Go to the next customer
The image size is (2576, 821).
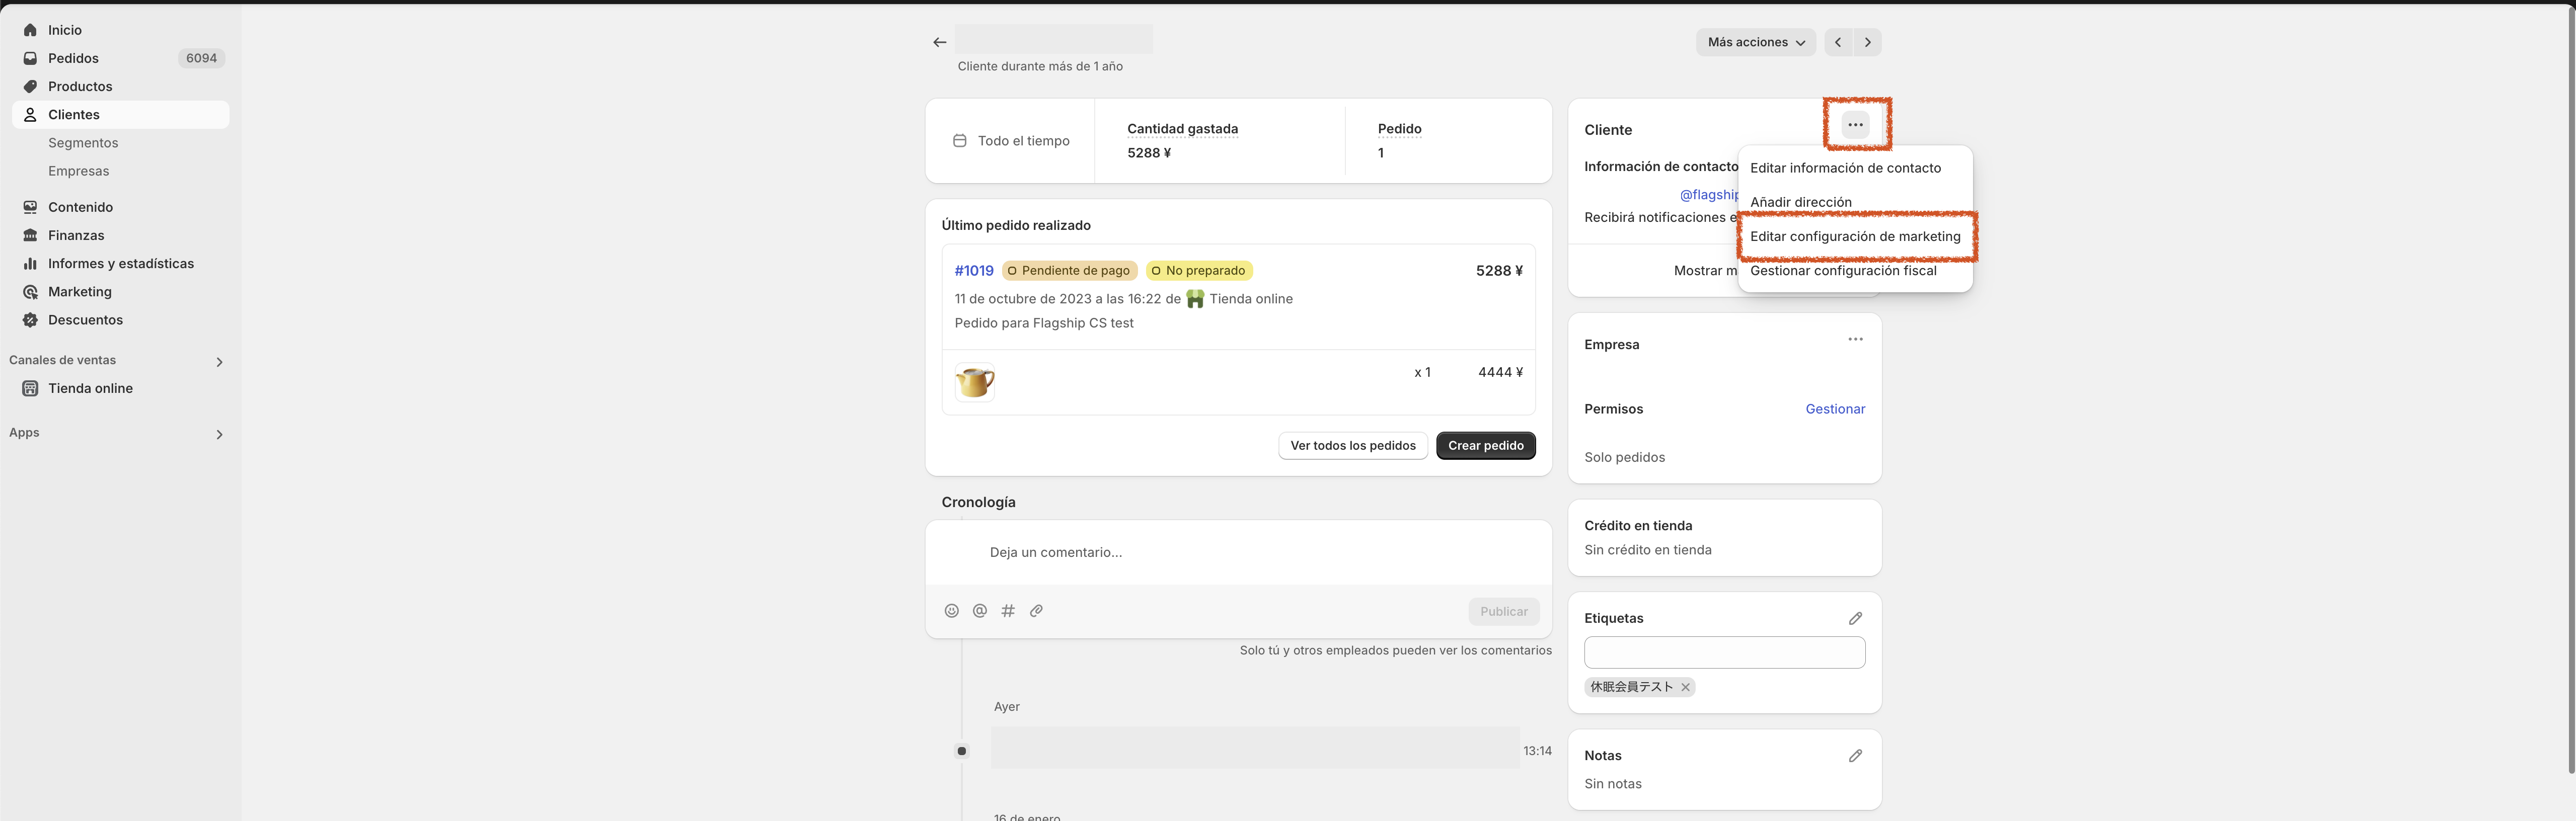1867,42
